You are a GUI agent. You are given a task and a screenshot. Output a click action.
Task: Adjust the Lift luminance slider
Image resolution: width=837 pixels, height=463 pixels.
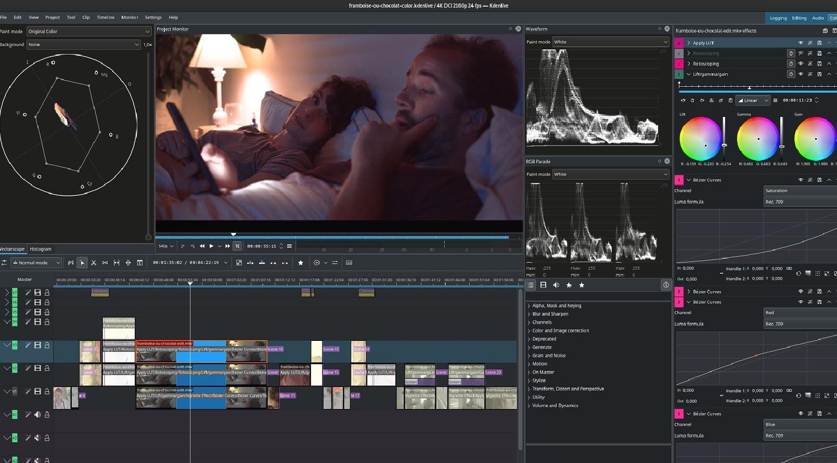click(x=724, y=139)
